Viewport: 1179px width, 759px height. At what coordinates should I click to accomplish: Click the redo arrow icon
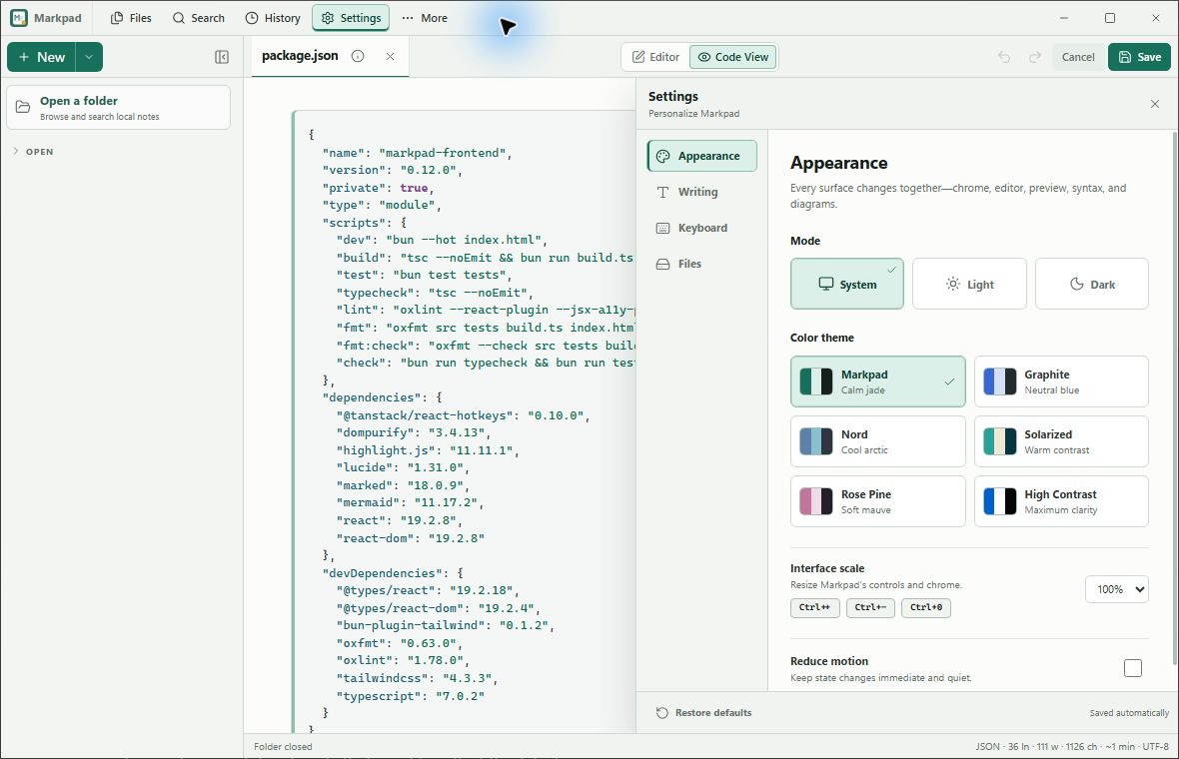point(1035,57)
